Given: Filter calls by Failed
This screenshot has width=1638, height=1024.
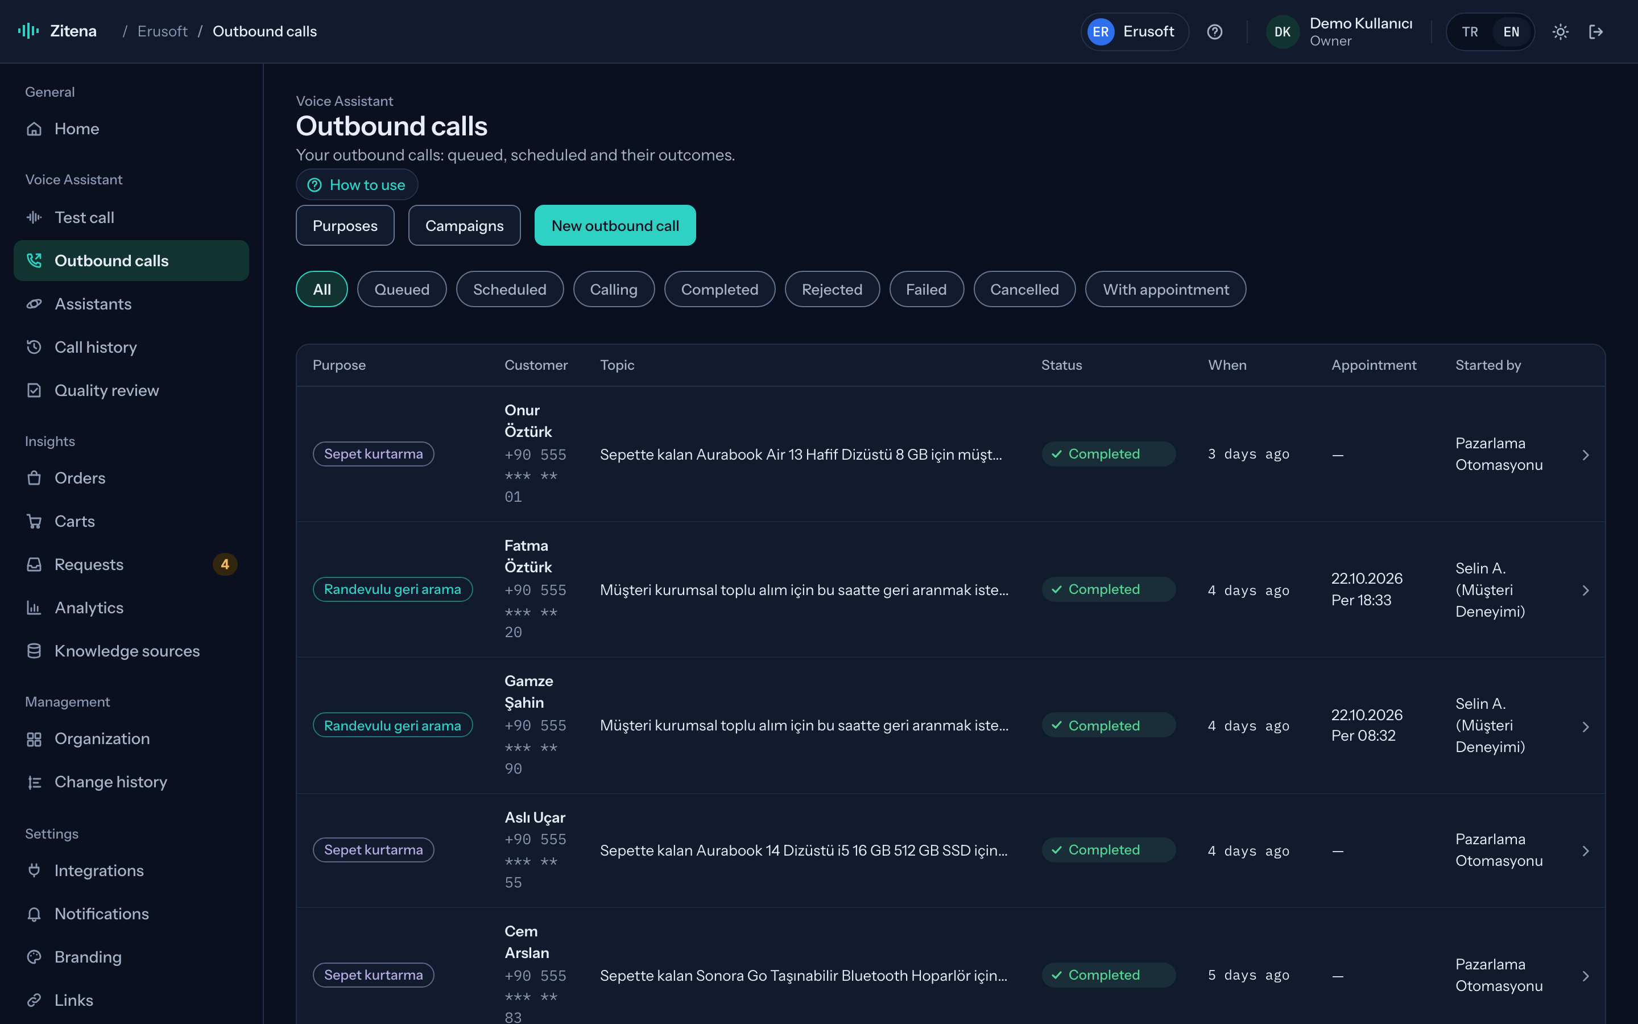Looking at the screenshot, I should tap(926, 289).
